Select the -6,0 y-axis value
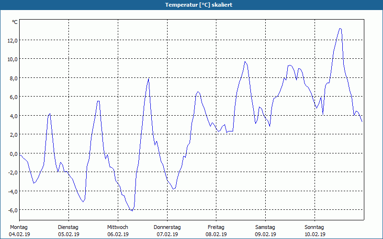The height and width of the screenshot is (239, 383). click(13, 210)
